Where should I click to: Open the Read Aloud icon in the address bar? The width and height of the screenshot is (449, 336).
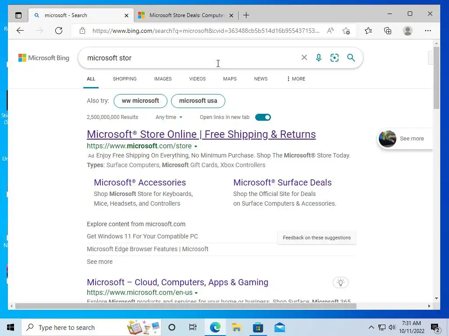(331, 31)
